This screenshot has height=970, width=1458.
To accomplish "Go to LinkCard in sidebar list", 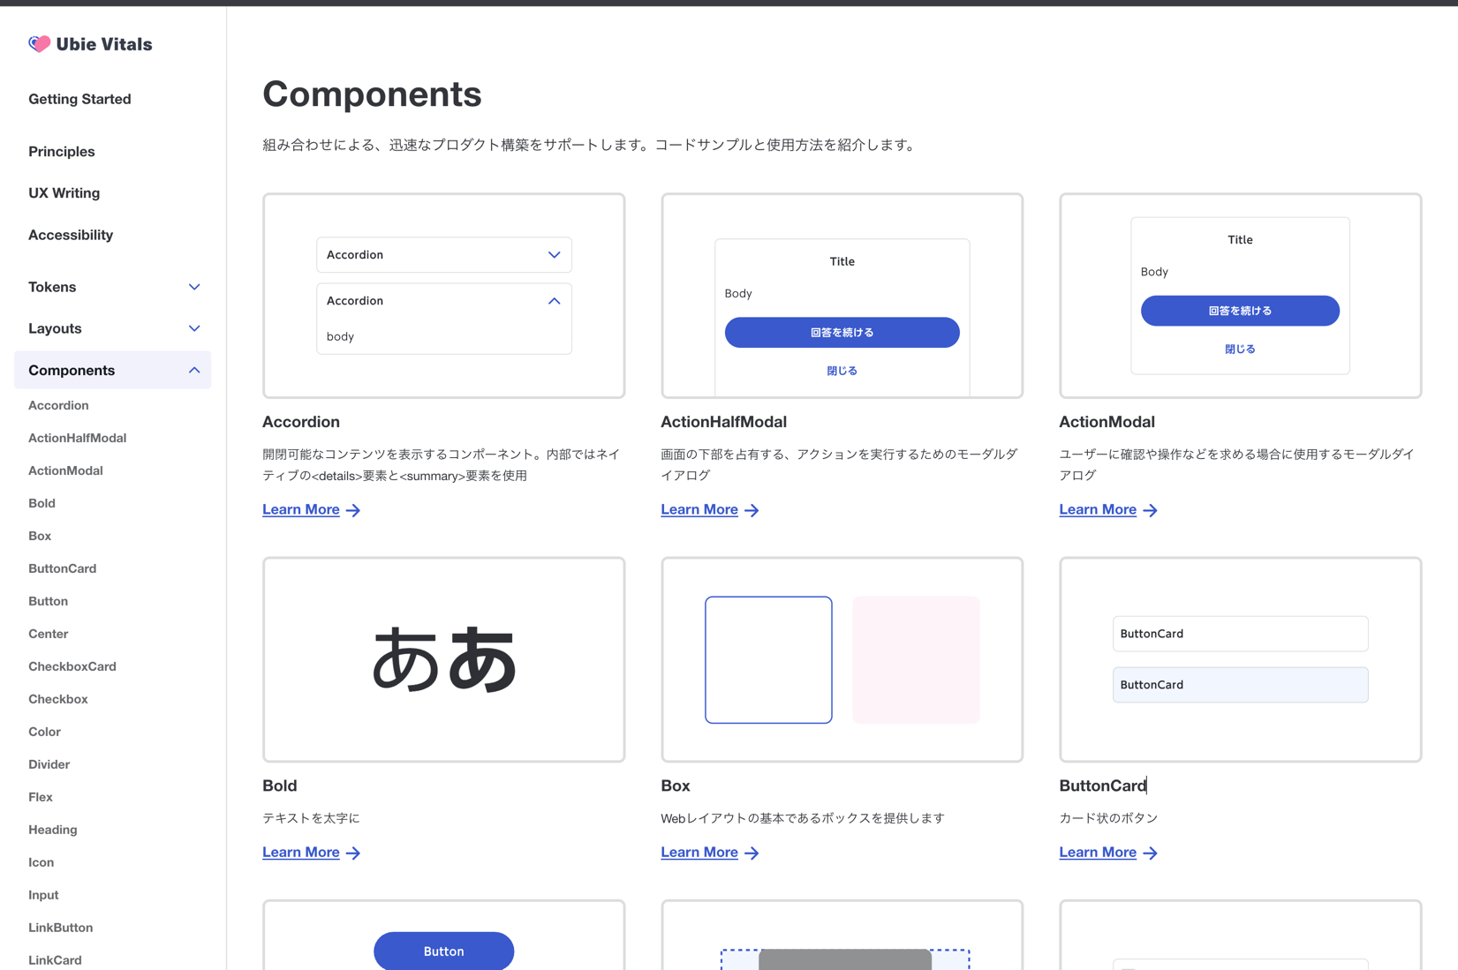I will 55,960.
